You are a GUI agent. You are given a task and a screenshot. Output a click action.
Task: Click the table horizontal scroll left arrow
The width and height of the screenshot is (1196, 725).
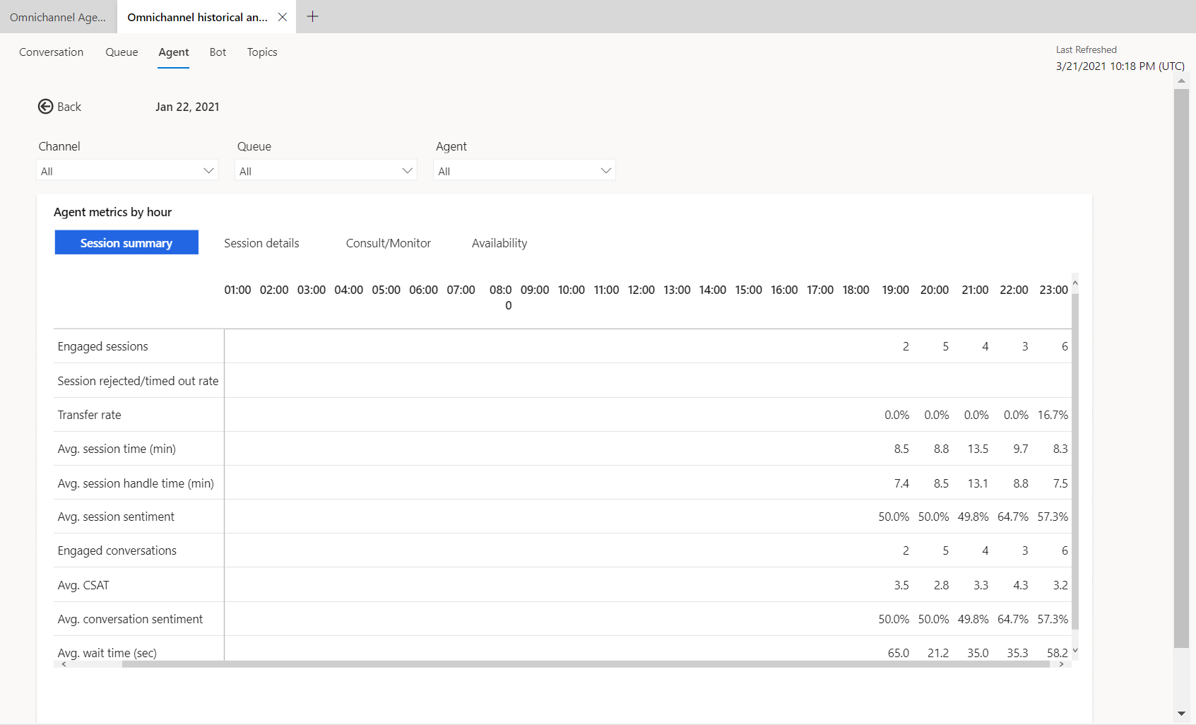point(64,664)
